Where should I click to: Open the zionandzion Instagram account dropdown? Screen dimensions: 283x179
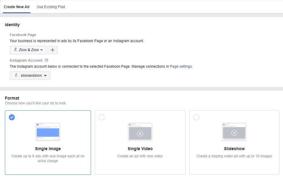click(x=30, y=76)
